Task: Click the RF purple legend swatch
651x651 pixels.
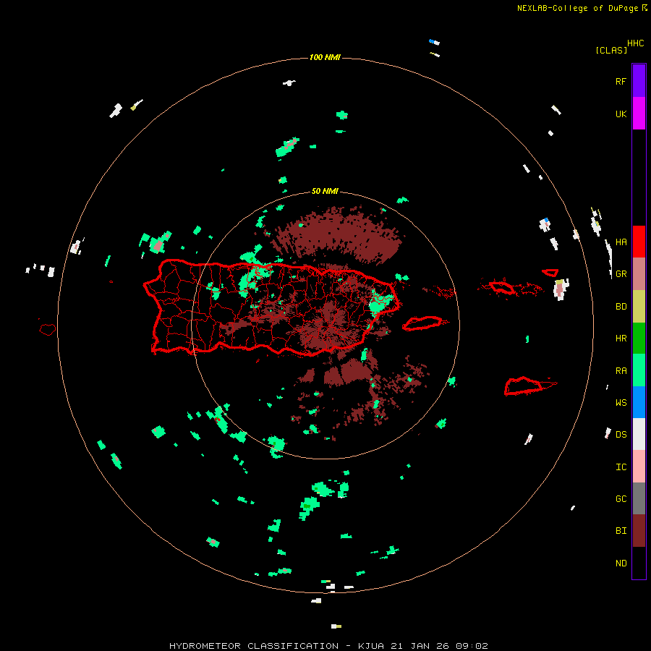Action: pos(639,81)
